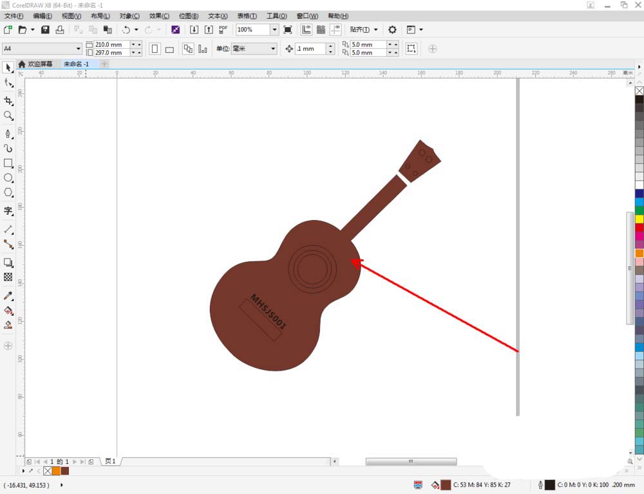Select the Artistic Media tool

(x=8, y=149)
